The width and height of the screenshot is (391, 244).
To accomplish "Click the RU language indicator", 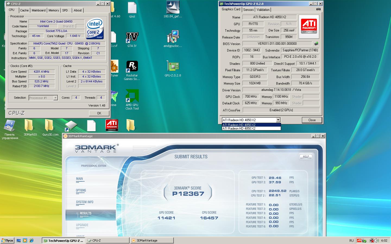I will tap(351, 240).
